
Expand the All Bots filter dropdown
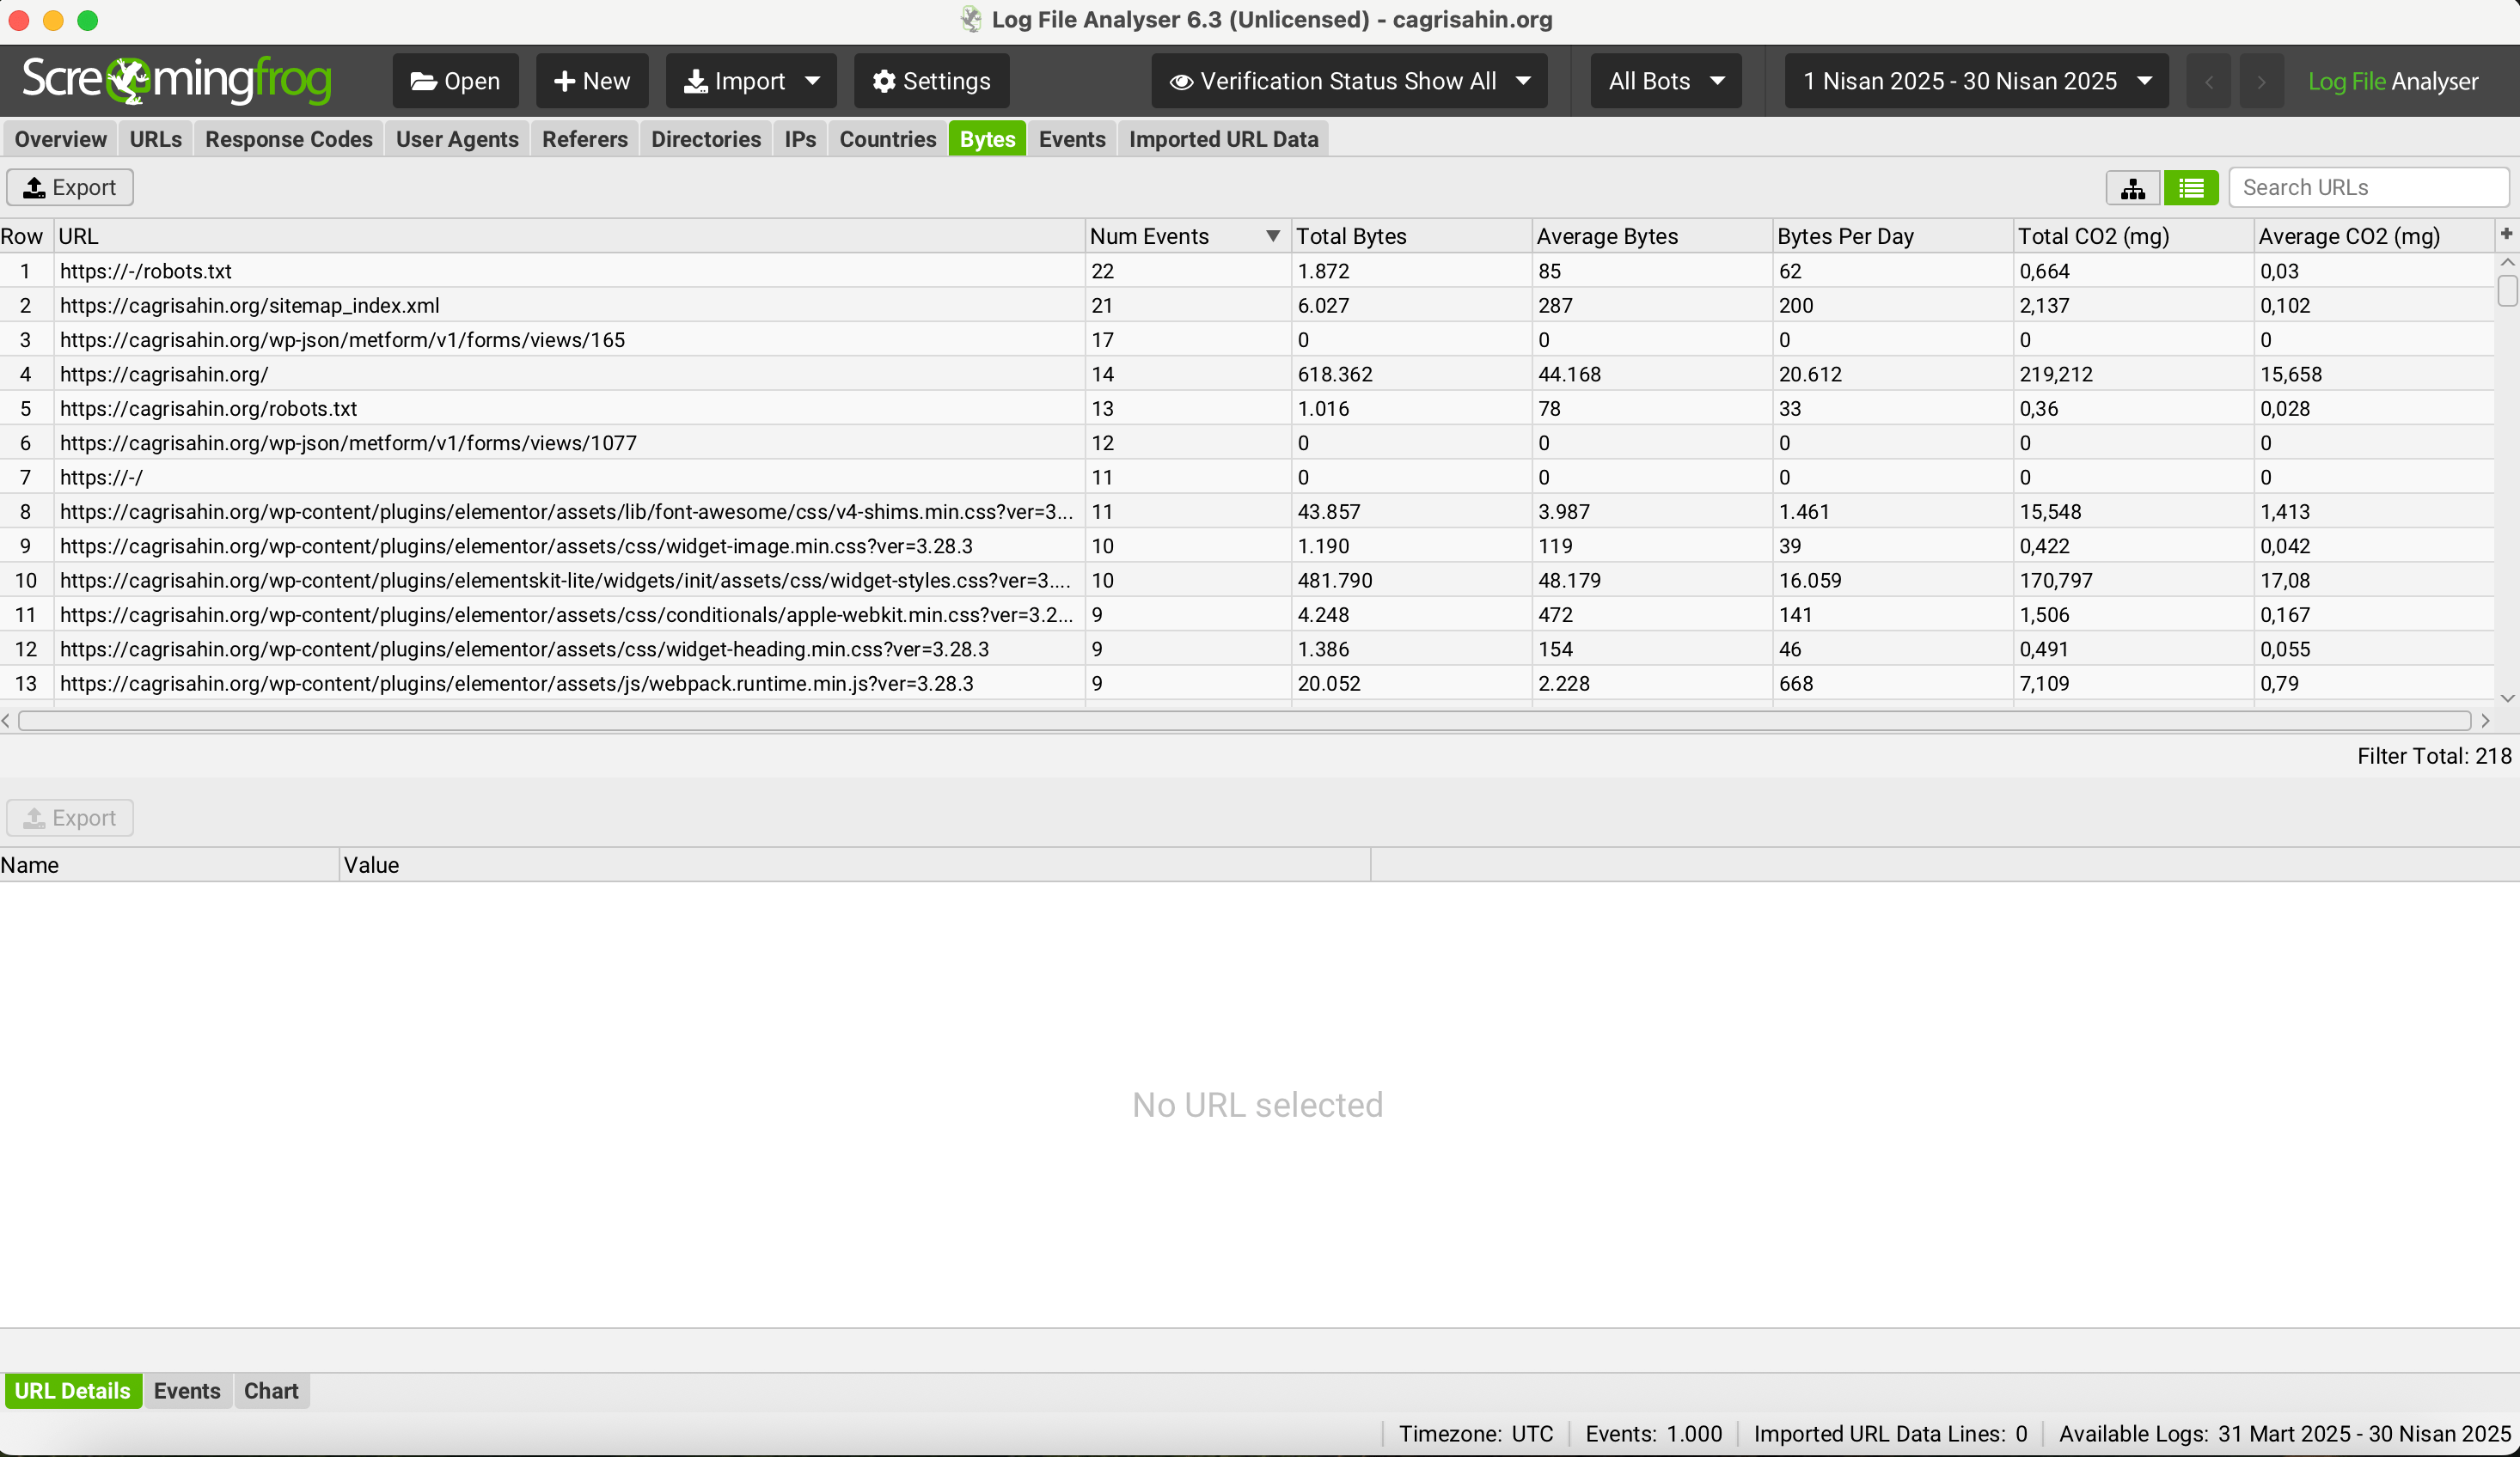point(1666,81)
